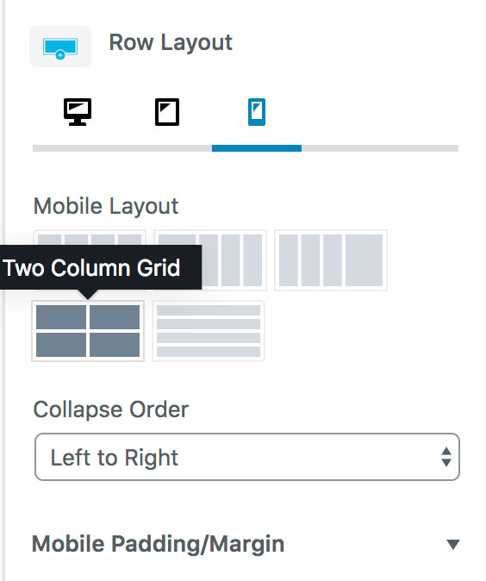The width and height of the screenshot is (486, 581).
Task: Select the mobile phone settings tab icon
Action: [x=257, y=112]
